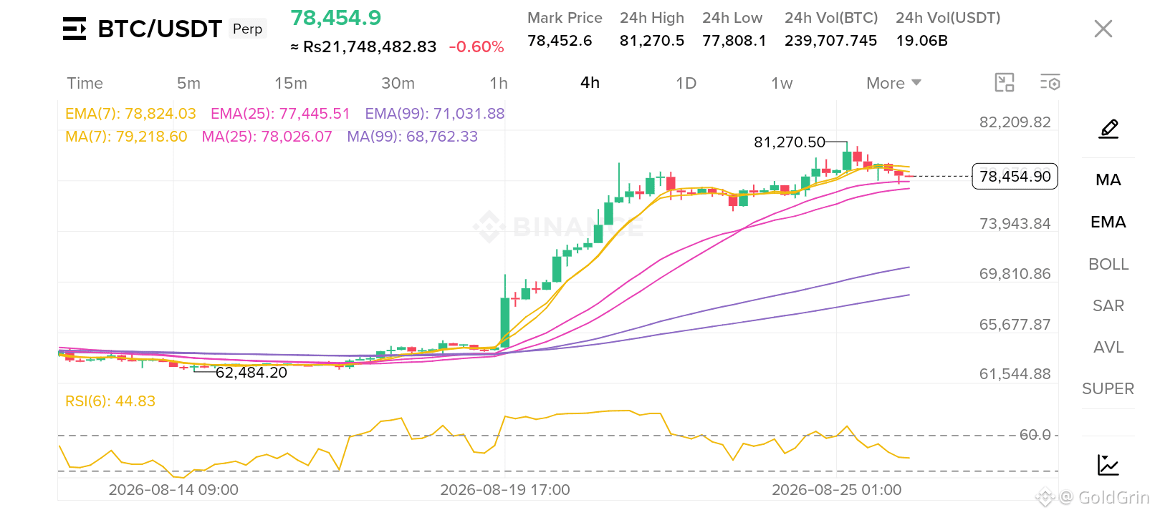
Task: Click the 24h High value 81,270.5
Action: click(x=652, y=41)
